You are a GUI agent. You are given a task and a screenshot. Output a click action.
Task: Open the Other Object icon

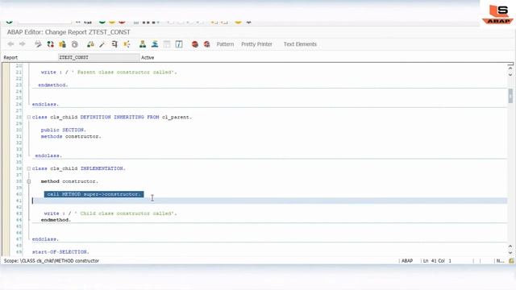(x=62, y=44)
